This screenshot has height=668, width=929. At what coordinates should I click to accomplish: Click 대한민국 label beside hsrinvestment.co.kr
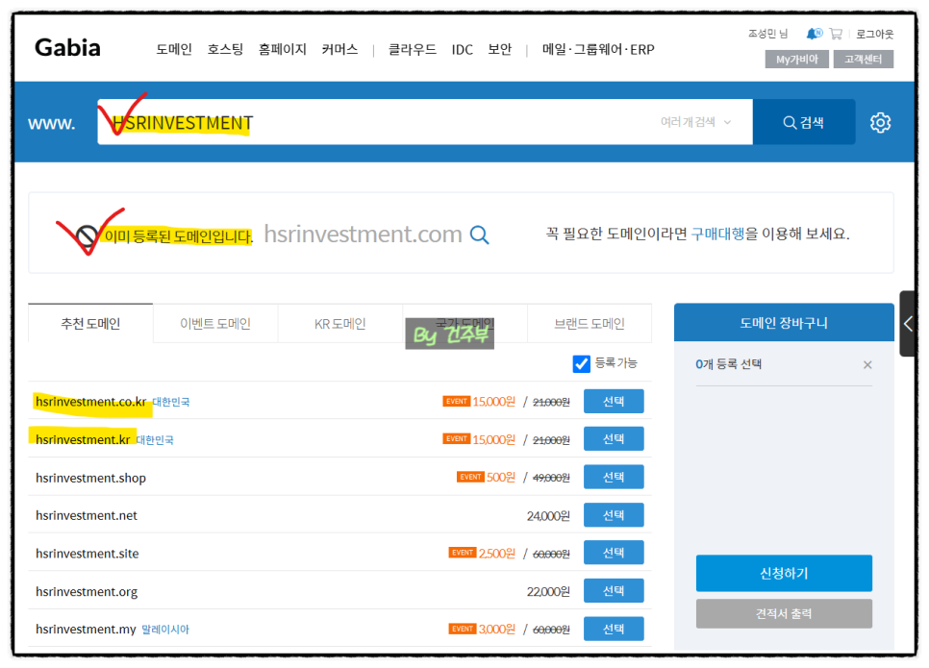171,402
